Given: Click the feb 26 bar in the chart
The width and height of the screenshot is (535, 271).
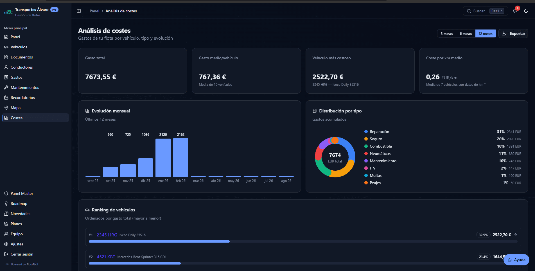Looking at the screenshot, I should (x=181, y=157).
